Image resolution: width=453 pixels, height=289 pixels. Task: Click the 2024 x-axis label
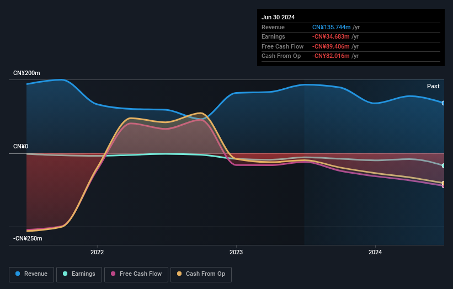coord(375,253)
